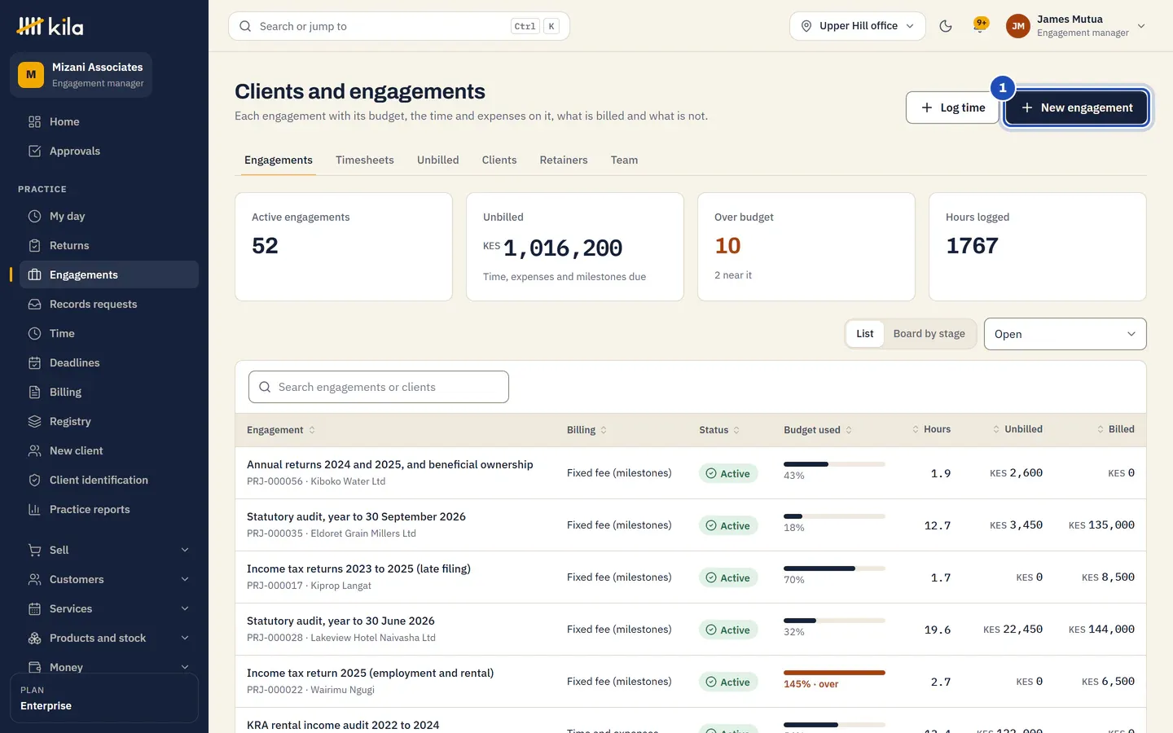This screenshot has height=733, width=1173.
Task: Click the kila logo
Action: 51,26
